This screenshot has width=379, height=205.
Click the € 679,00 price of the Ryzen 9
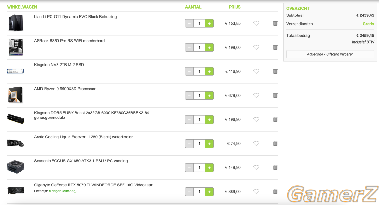tap(233, 95)
